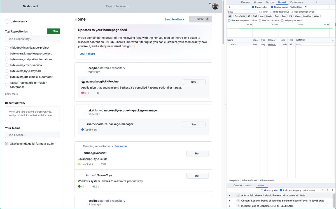Expand the form field element issue
Viewport: 336px width, 209px height.
click(230, 195)
